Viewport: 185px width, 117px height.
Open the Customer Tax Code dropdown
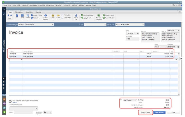(x=51, y=112)
